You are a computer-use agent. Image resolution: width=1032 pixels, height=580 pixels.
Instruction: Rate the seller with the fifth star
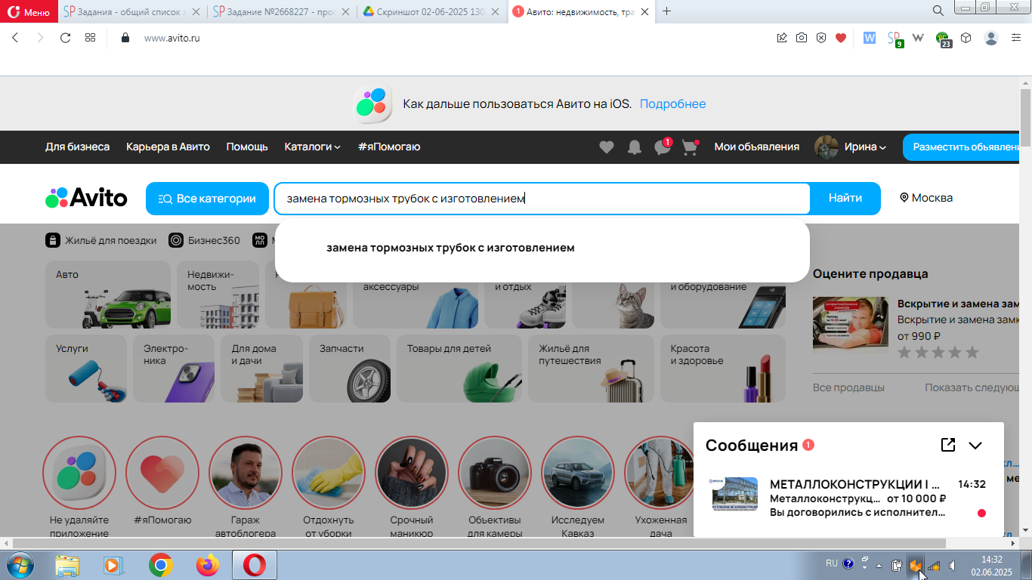click(972, 353)
